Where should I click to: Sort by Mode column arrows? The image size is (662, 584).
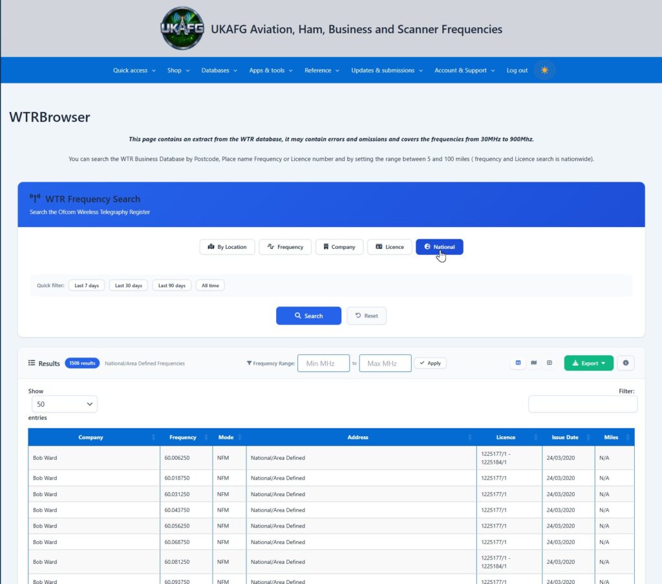click(240, 437)
